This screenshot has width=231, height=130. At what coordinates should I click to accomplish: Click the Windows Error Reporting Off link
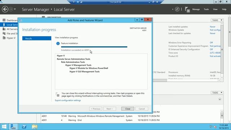click(211, 43)
